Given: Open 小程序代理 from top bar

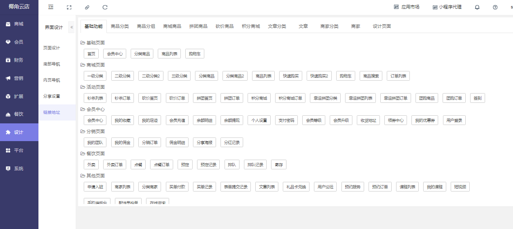Looking at the screenshot, I should (447, 7).
